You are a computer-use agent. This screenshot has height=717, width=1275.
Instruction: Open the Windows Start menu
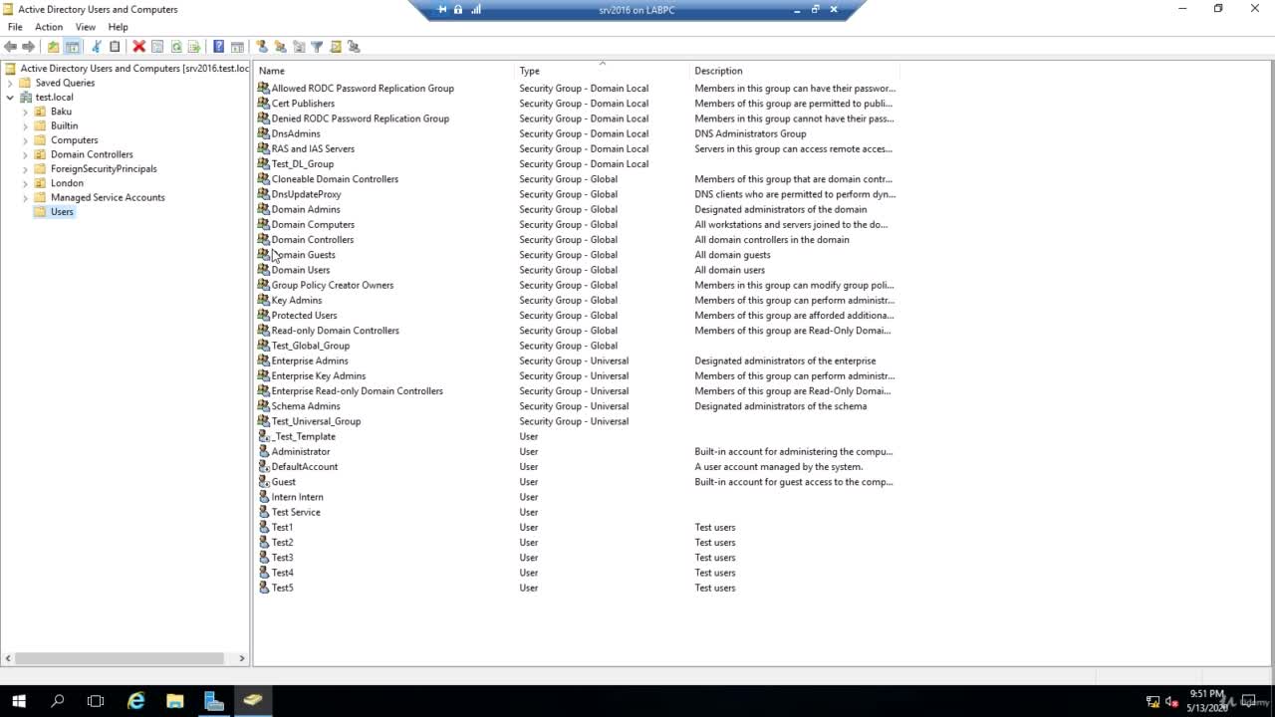click(19, 701)
